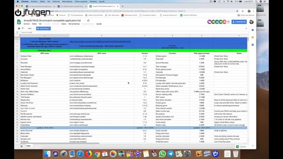The width and height of the screenshot is (283, 159).
Task: Open the Apps sheet tab dropdown
Action: (32, 146)
